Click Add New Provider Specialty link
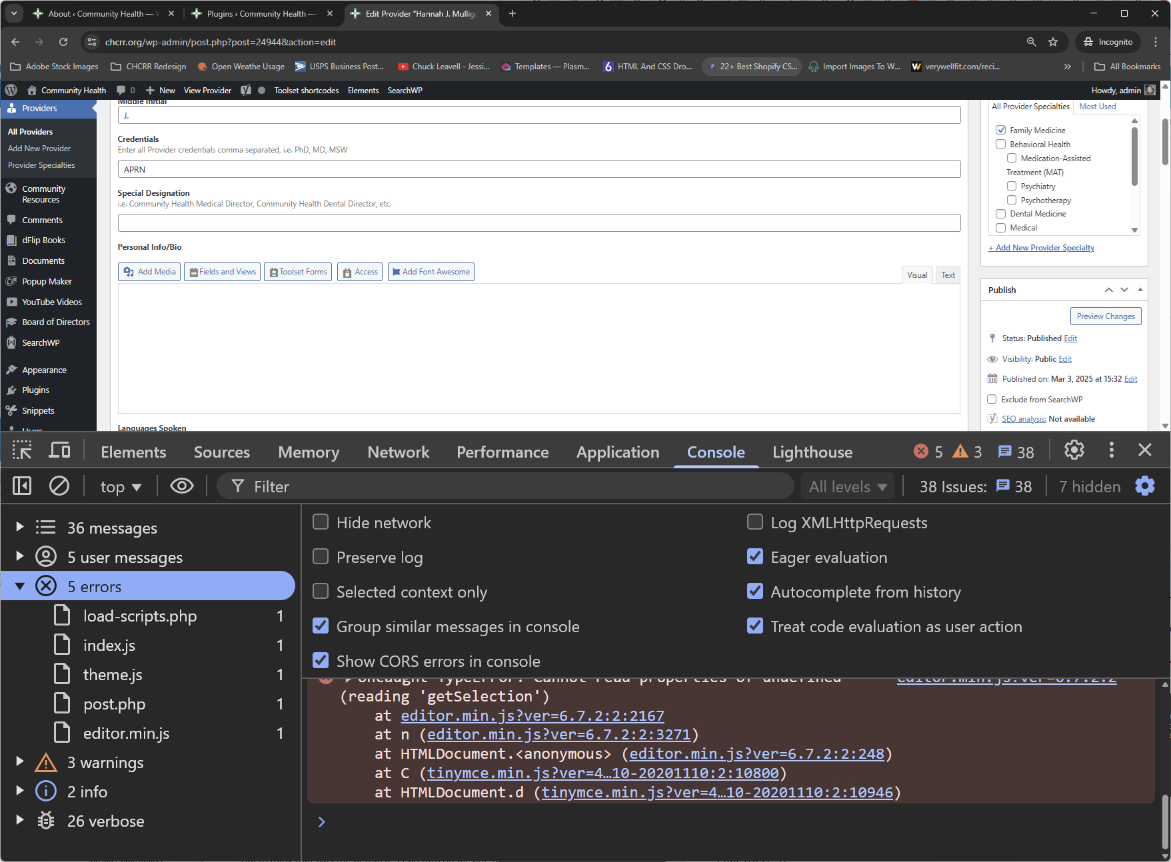The height and width of the screenshot is (862, 1171). (x=1041, y=248)
